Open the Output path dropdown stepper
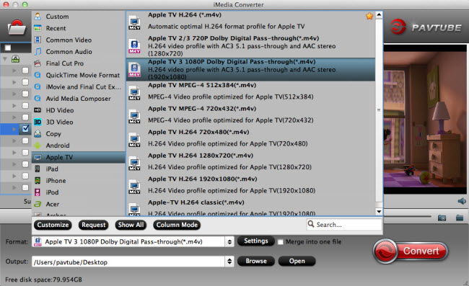 pos(229,262)
